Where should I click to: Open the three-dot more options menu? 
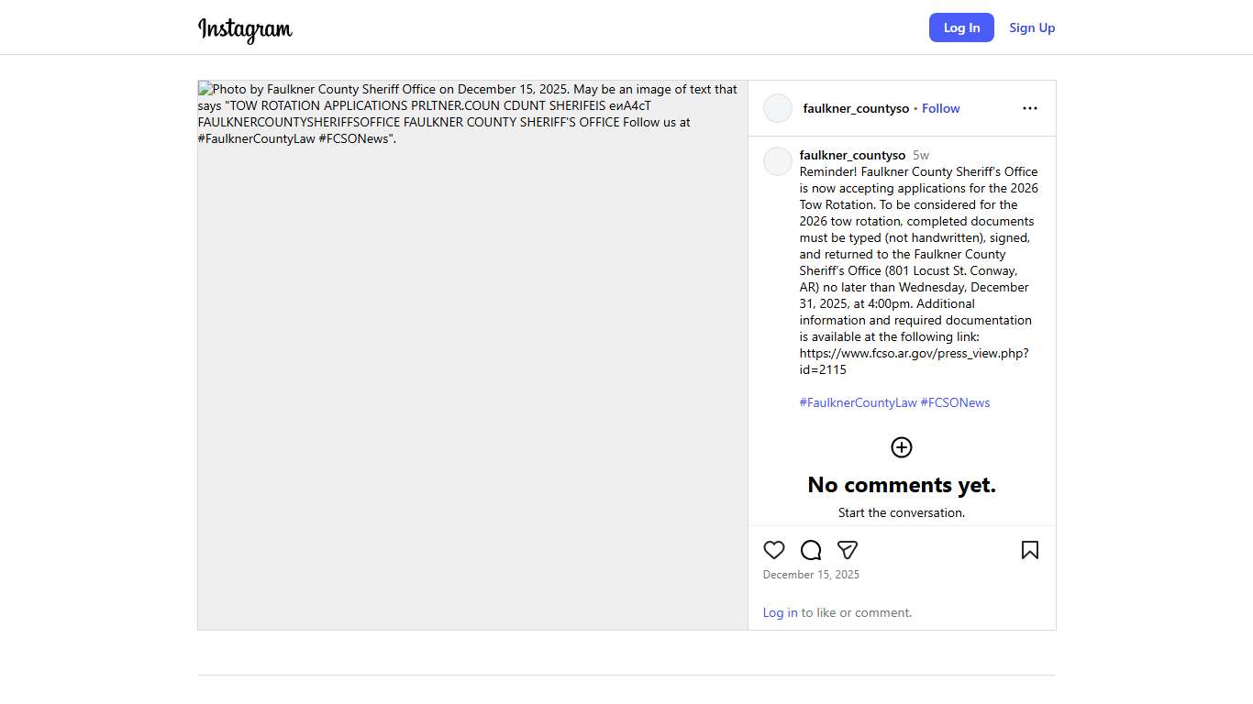coord(1030,108)
